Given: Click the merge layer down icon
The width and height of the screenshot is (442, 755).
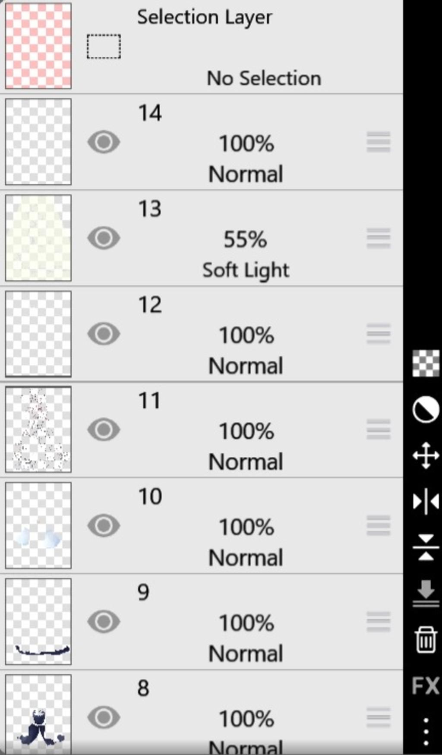Looking at the screenshot, I should (426, 593).
